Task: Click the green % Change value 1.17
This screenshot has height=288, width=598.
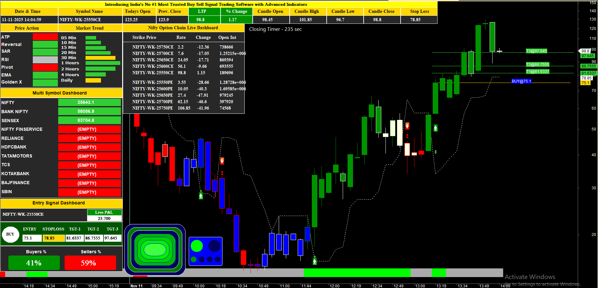Action: [237, 20]
